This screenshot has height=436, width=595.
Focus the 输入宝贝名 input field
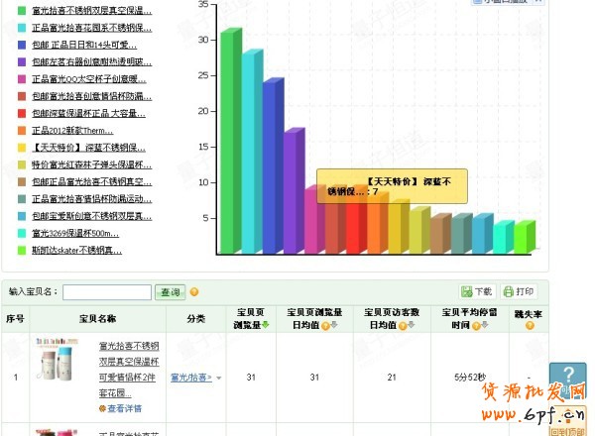[x=107, y=292]
